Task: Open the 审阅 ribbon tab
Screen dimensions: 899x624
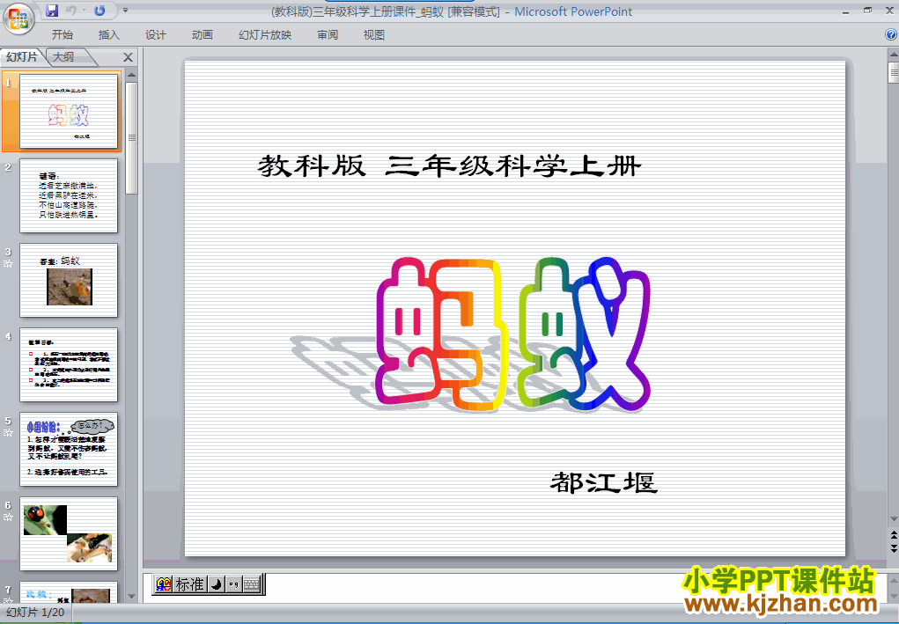Action: (x=328, y=35)
